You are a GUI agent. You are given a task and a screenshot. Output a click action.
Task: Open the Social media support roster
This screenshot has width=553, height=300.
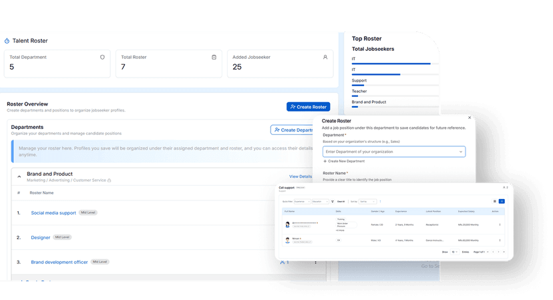point(53,213)
